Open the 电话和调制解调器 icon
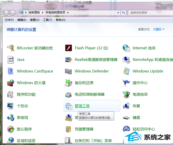173x145 pixels. pos(69,95)
